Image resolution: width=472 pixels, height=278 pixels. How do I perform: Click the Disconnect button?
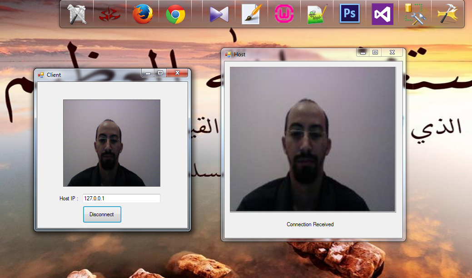pos(102,214)
